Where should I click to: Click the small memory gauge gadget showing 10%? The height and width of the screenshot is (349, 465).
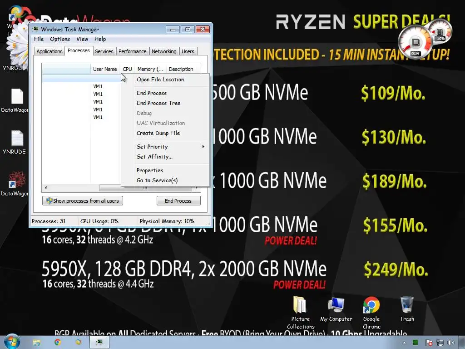(x=440, y=31)
